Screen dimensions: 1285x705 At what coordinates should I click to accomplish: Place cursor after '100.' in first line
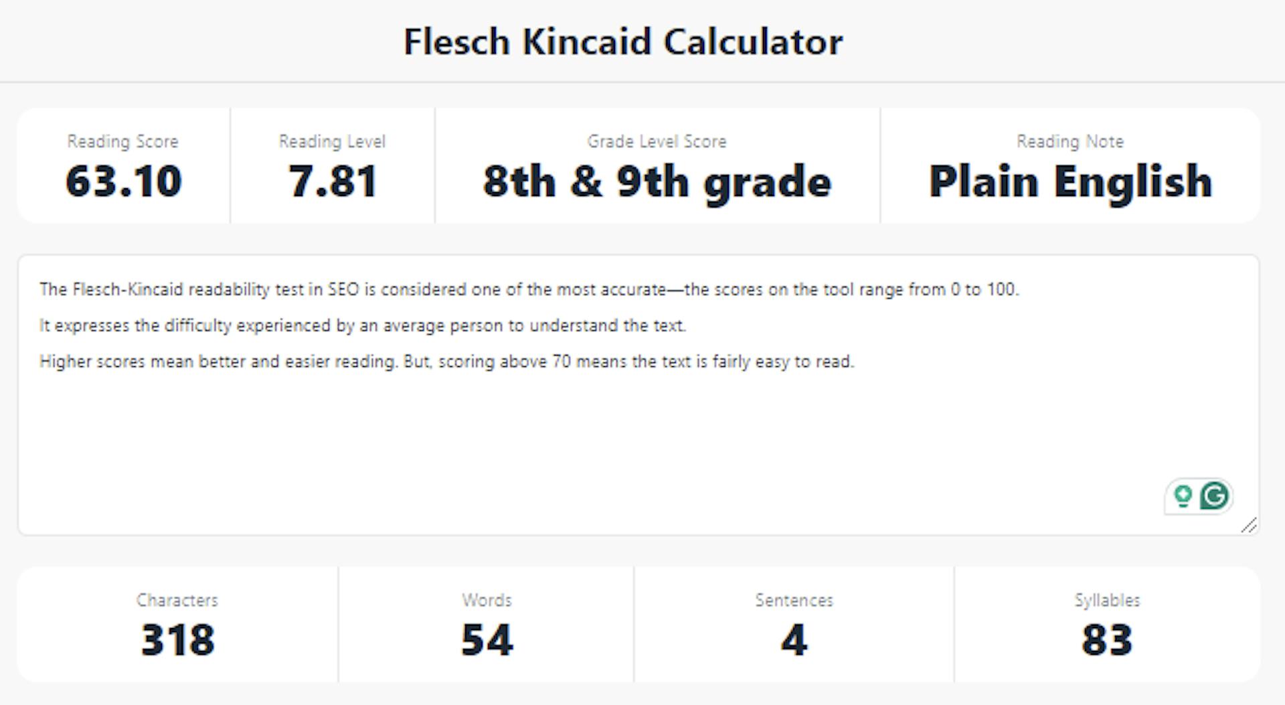click(x=1020, y=289)
